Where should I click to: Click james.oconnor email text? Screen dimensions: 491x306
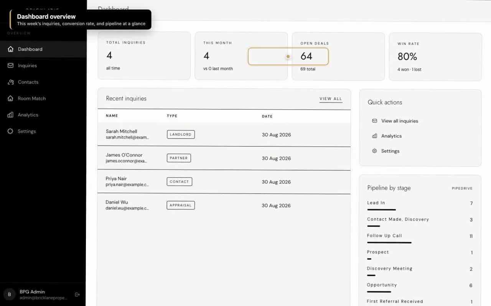coord(127,161)
